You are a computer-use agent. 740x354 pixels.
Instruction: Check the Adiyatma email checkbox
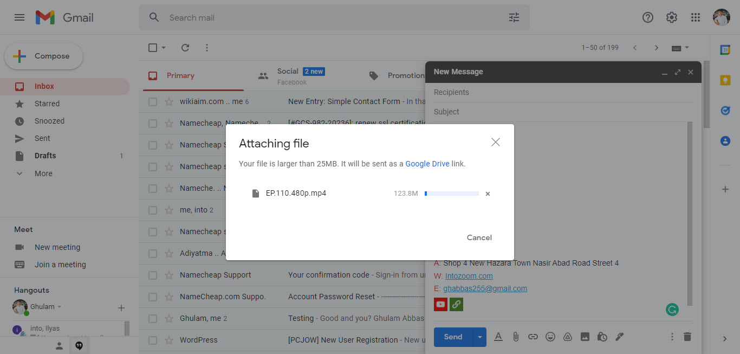153,253
